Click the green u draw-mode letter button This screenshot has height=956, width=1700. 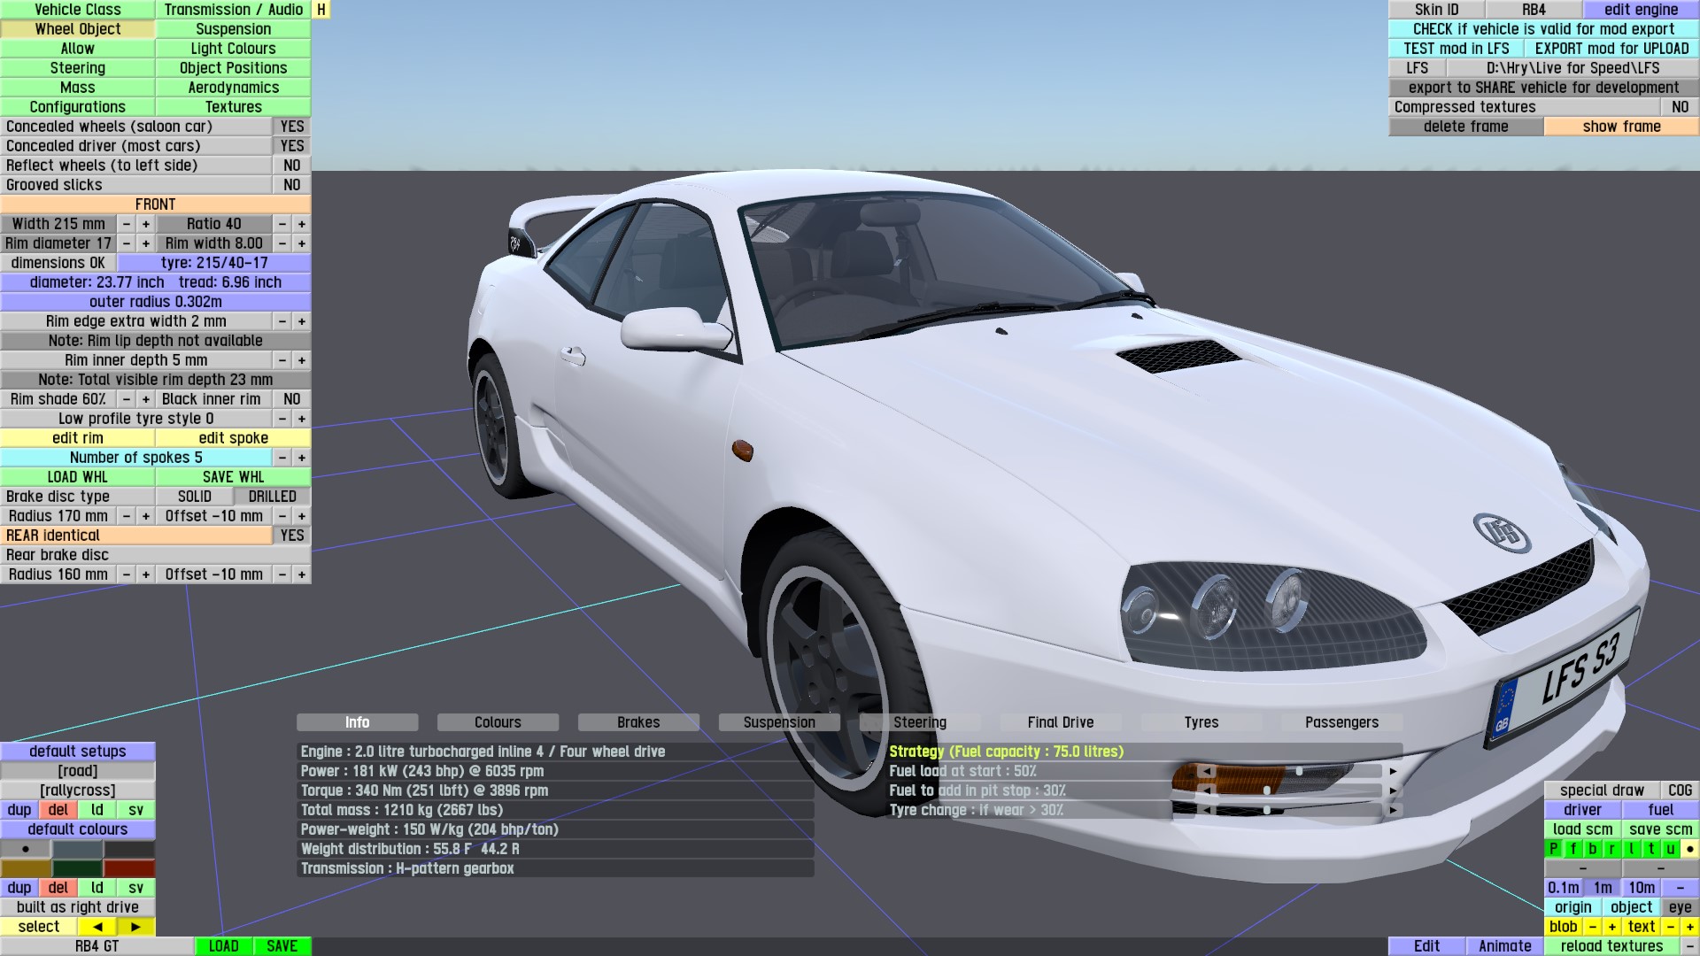click(x=1670, y=849)
